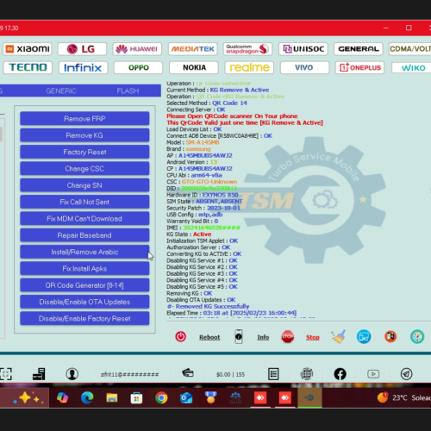Open the user account profile icon
The image size is (431, 431).
click(x=72, y=374)
